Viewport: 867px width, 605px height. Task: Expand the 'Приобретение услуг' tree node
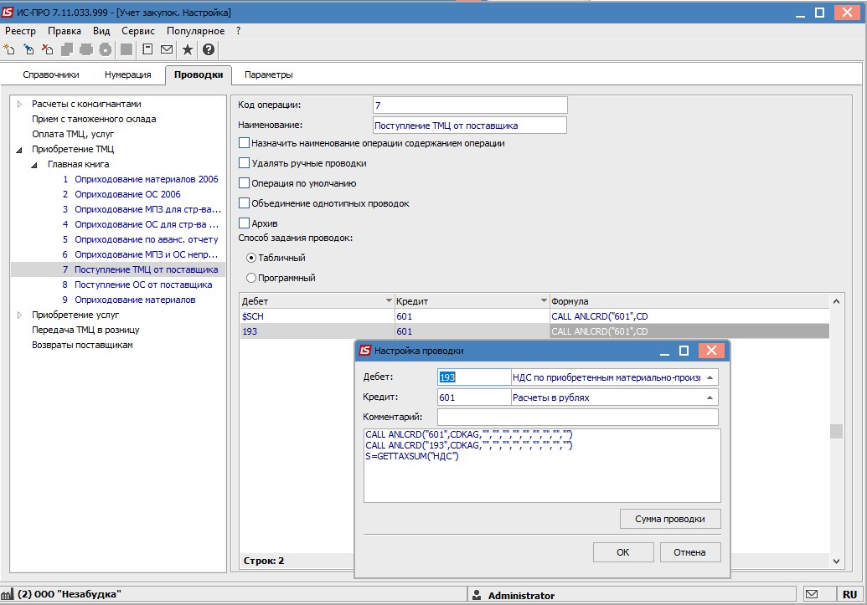coord(19,315)
